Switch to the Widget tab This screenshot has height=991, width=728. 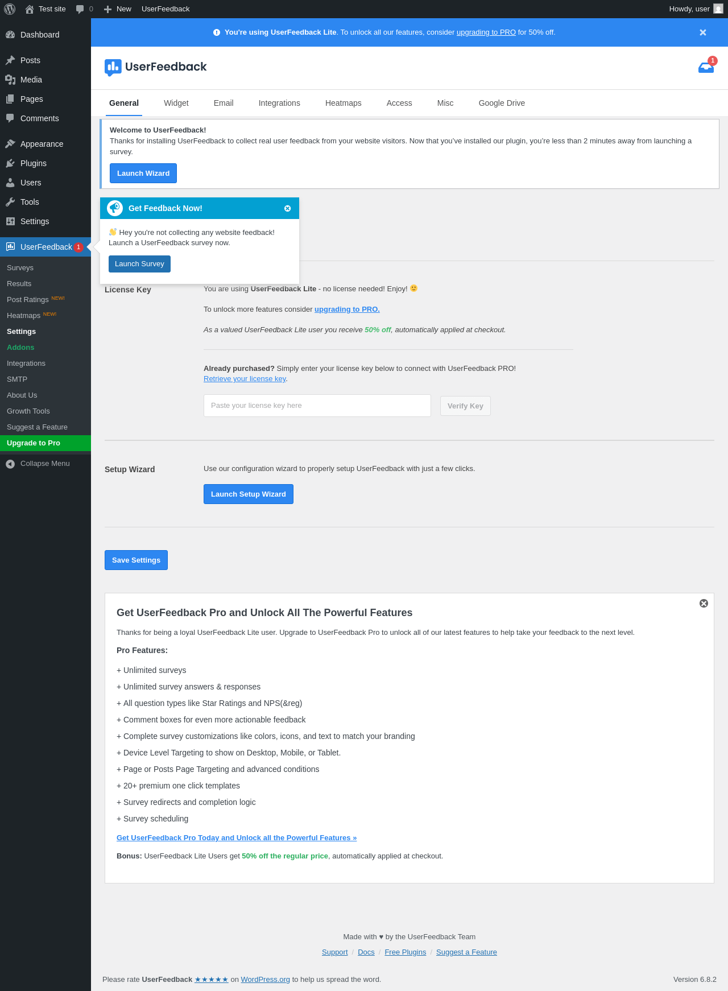coord(176,103)
